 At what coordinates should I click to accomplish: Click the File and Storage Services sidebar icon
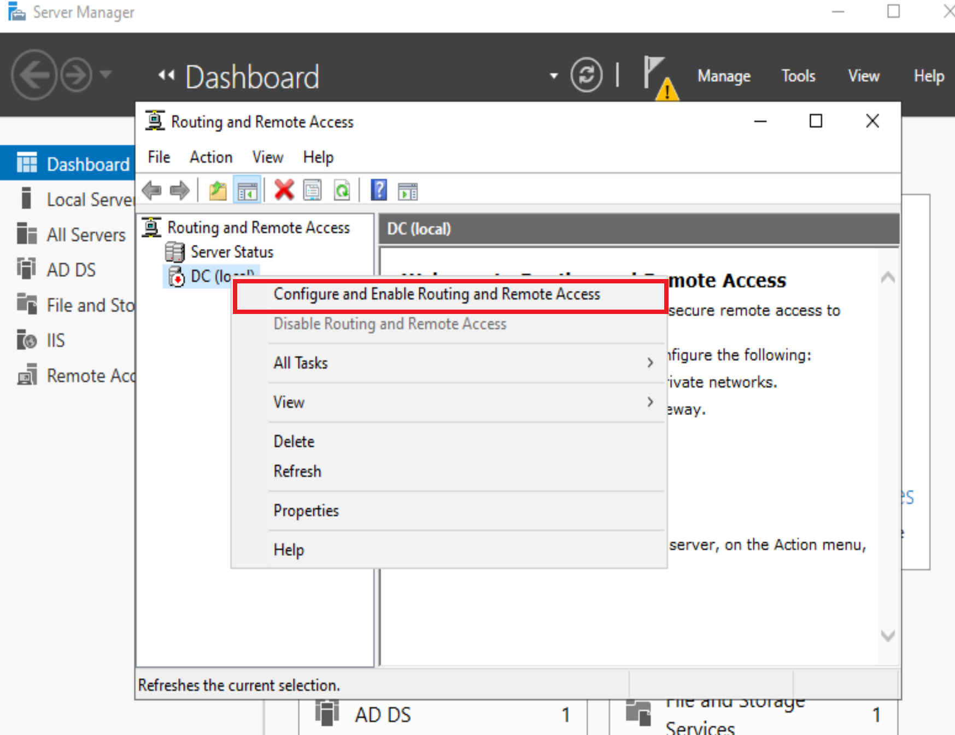26,305
